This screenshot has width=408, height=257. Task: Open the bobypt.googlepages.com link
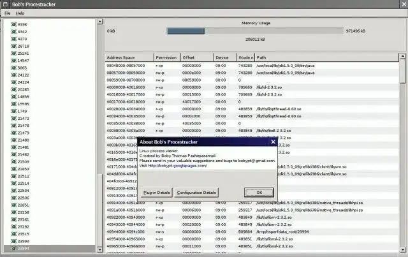tap(177, 166)
